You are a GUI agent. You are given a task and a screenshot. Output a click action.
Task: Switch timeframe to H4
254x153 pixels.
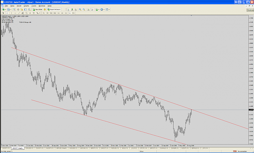click(62, 13)
